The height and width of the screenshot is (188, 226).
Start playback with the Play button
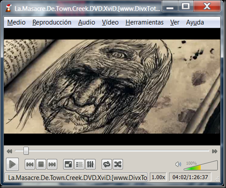pyautogui.click(x=13, y=164)
